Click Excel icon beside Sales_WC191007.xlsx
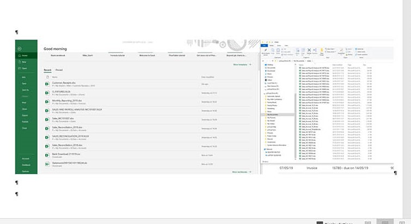 pos(47,119)
